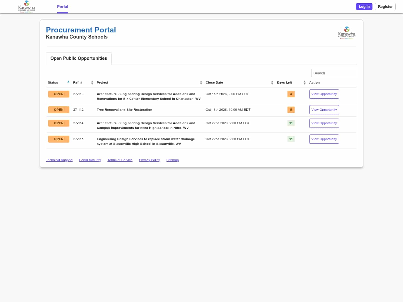Click the OPEN status badge for 27-114
This screenshot has height=302, width=403.
59,123
